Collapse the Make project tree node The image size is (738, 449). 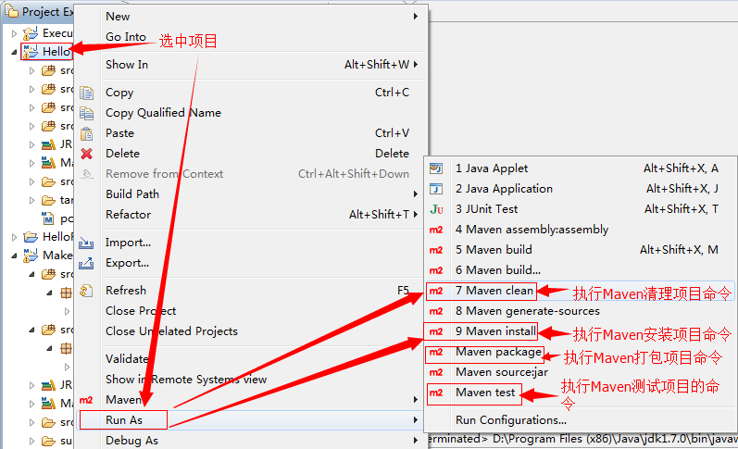pos(14,256)
